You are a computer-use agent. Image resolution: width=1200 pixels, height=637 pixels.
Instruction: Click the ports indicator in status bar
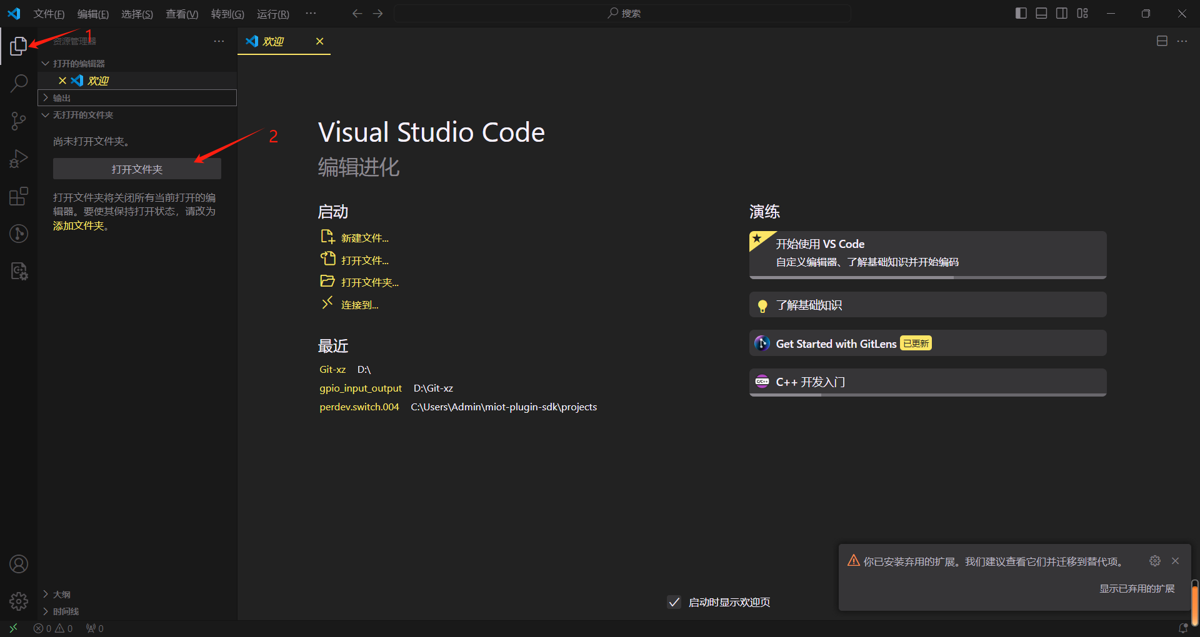(95, 628)
